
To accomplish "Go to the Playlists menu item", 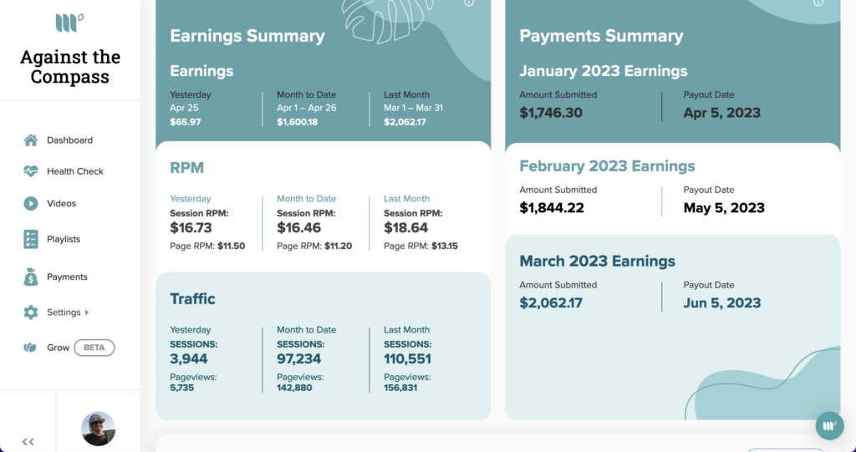I will pos(64,239).
